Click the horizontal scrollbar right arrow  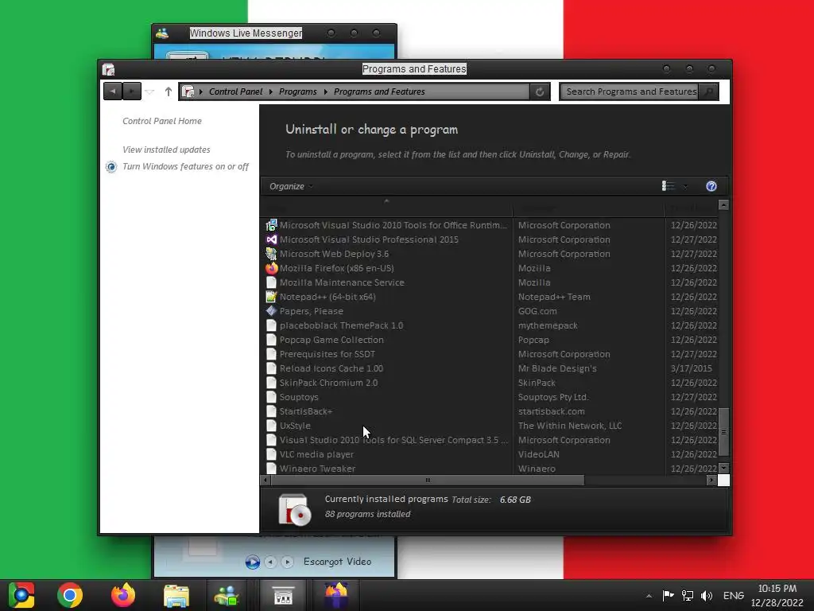tap(711, 480)
